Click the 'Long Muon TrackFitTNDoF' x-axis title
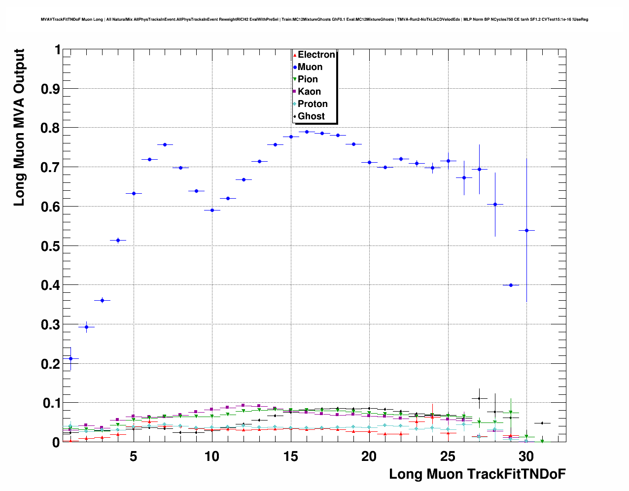The image size is (629, 491). [x=477, y=474]
